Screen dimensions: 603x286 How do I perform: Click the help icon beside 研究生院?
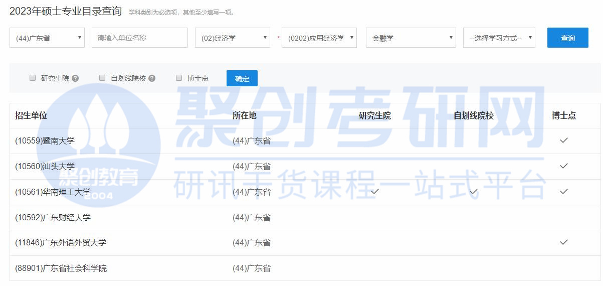coord(75,78)
